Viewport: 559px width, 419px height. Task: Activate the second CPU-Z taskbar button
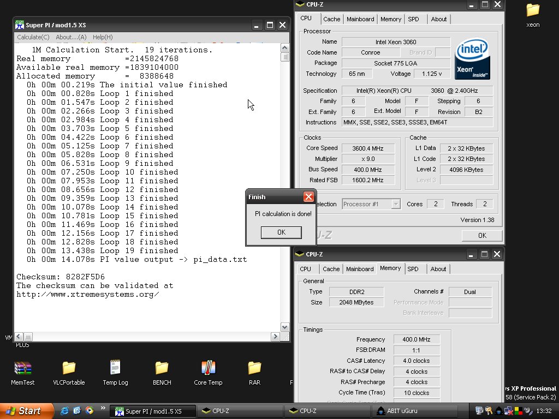pyautogui.click(x=328, y=411)
